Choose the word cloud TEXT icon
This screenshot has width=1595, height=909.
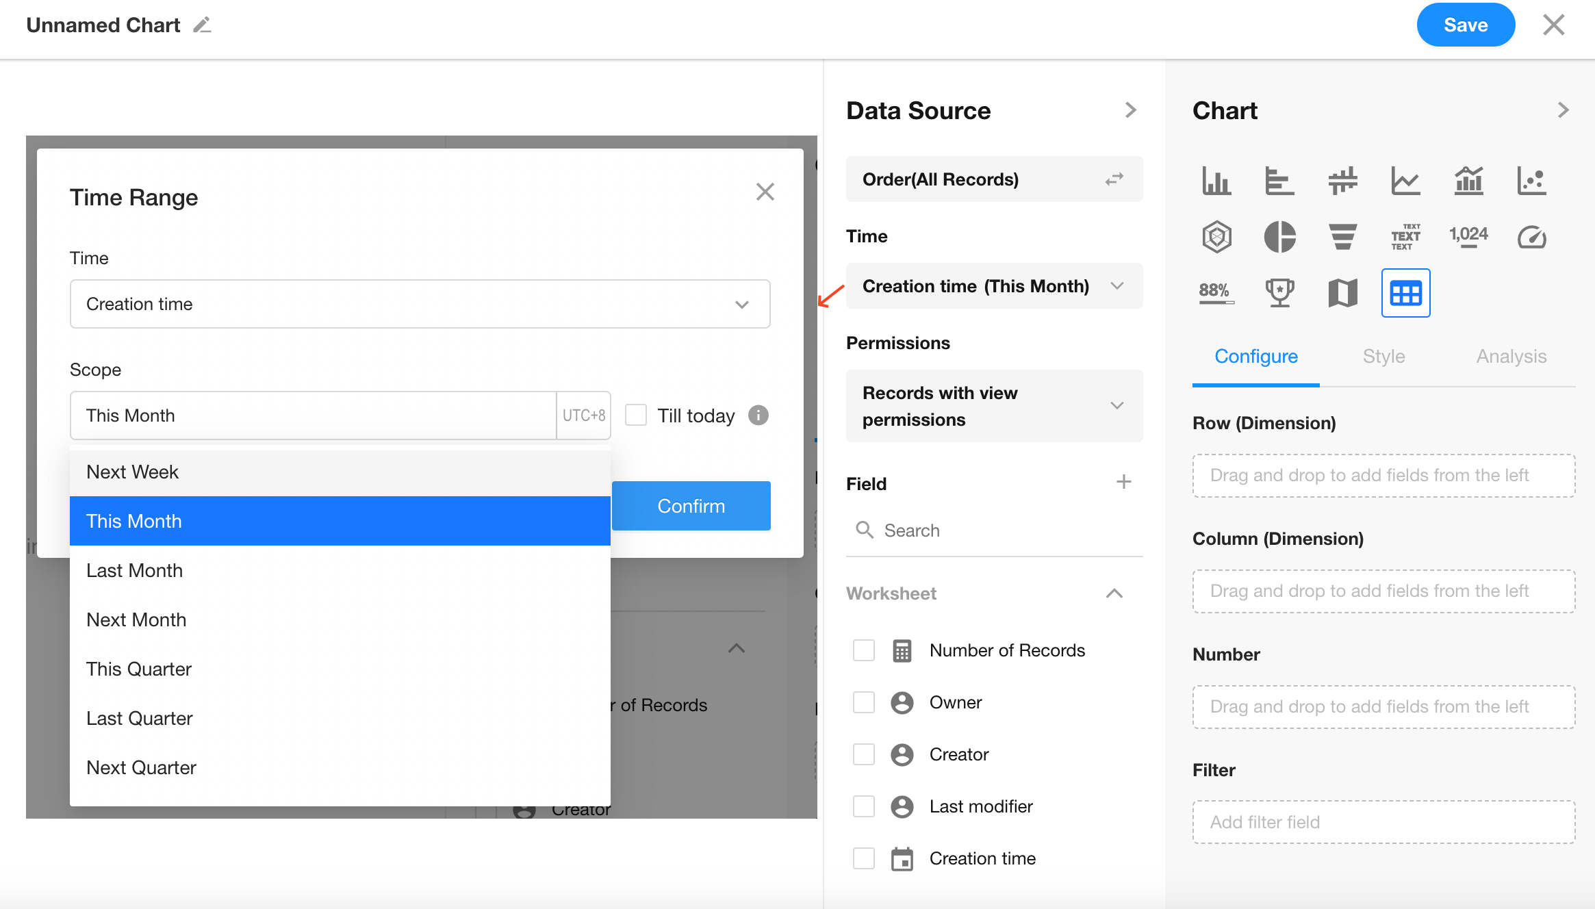point(1405,237)
